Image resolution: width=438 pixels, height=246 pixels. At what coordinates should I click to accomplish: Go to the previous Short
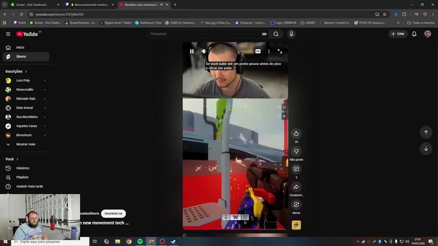pyautogui.click(x=426, y=132)
